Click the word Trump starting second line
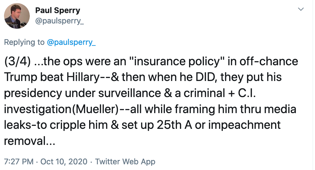This screenshot has width=315, height=170. tap(20, 77)
